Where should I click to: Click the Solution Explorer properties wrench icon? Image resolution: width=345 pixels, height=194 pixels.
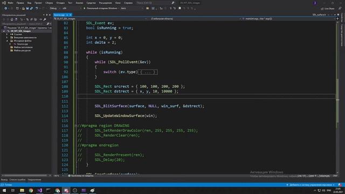45,19
